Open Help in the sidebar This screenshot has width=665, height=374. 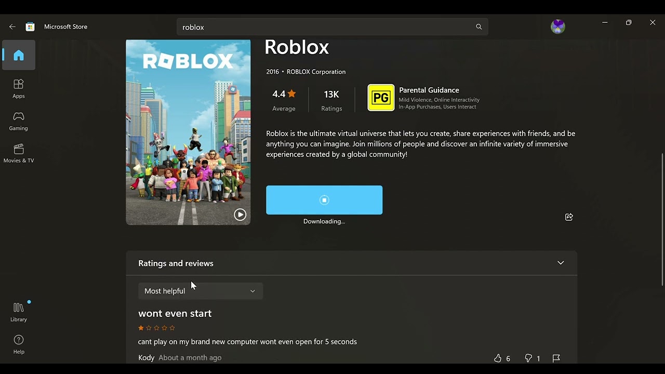tap(19, 344)
